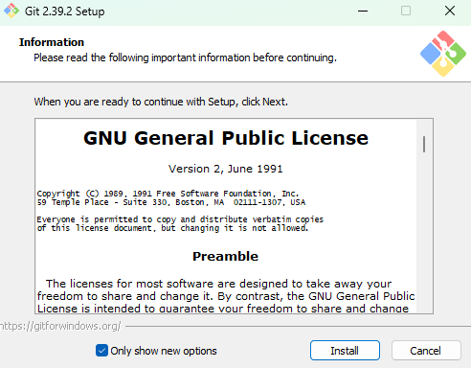Click the Temple Place address line
This screenshot has width=471, height=368.
(171, 202)
